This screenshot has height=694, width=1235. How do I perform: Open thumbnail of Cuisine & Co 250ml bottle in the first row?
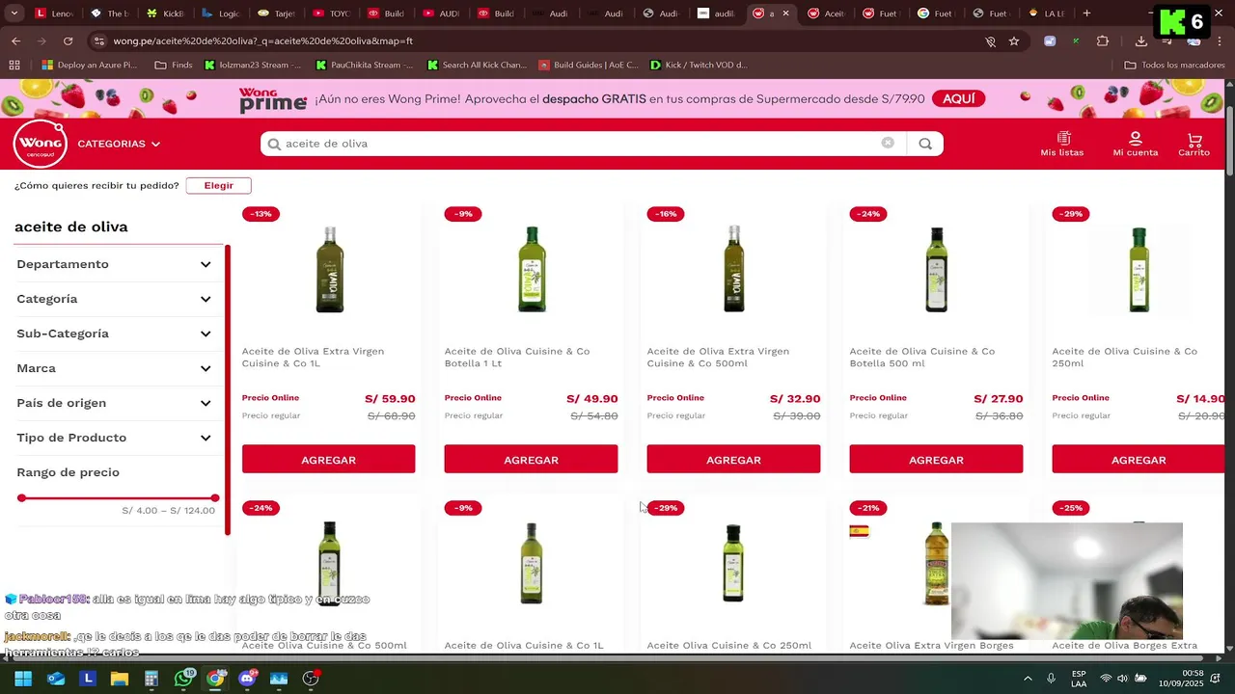[x=1139, y=269]
